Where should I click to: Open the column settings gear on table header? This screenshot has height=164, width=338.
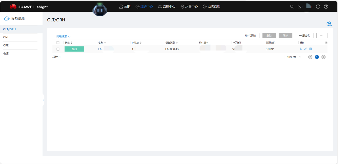[326, 43]
